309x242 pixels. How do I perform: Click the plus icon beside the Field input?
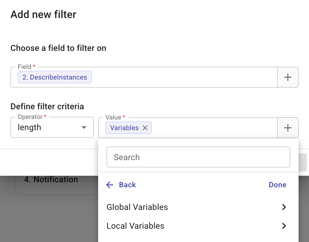288,77
